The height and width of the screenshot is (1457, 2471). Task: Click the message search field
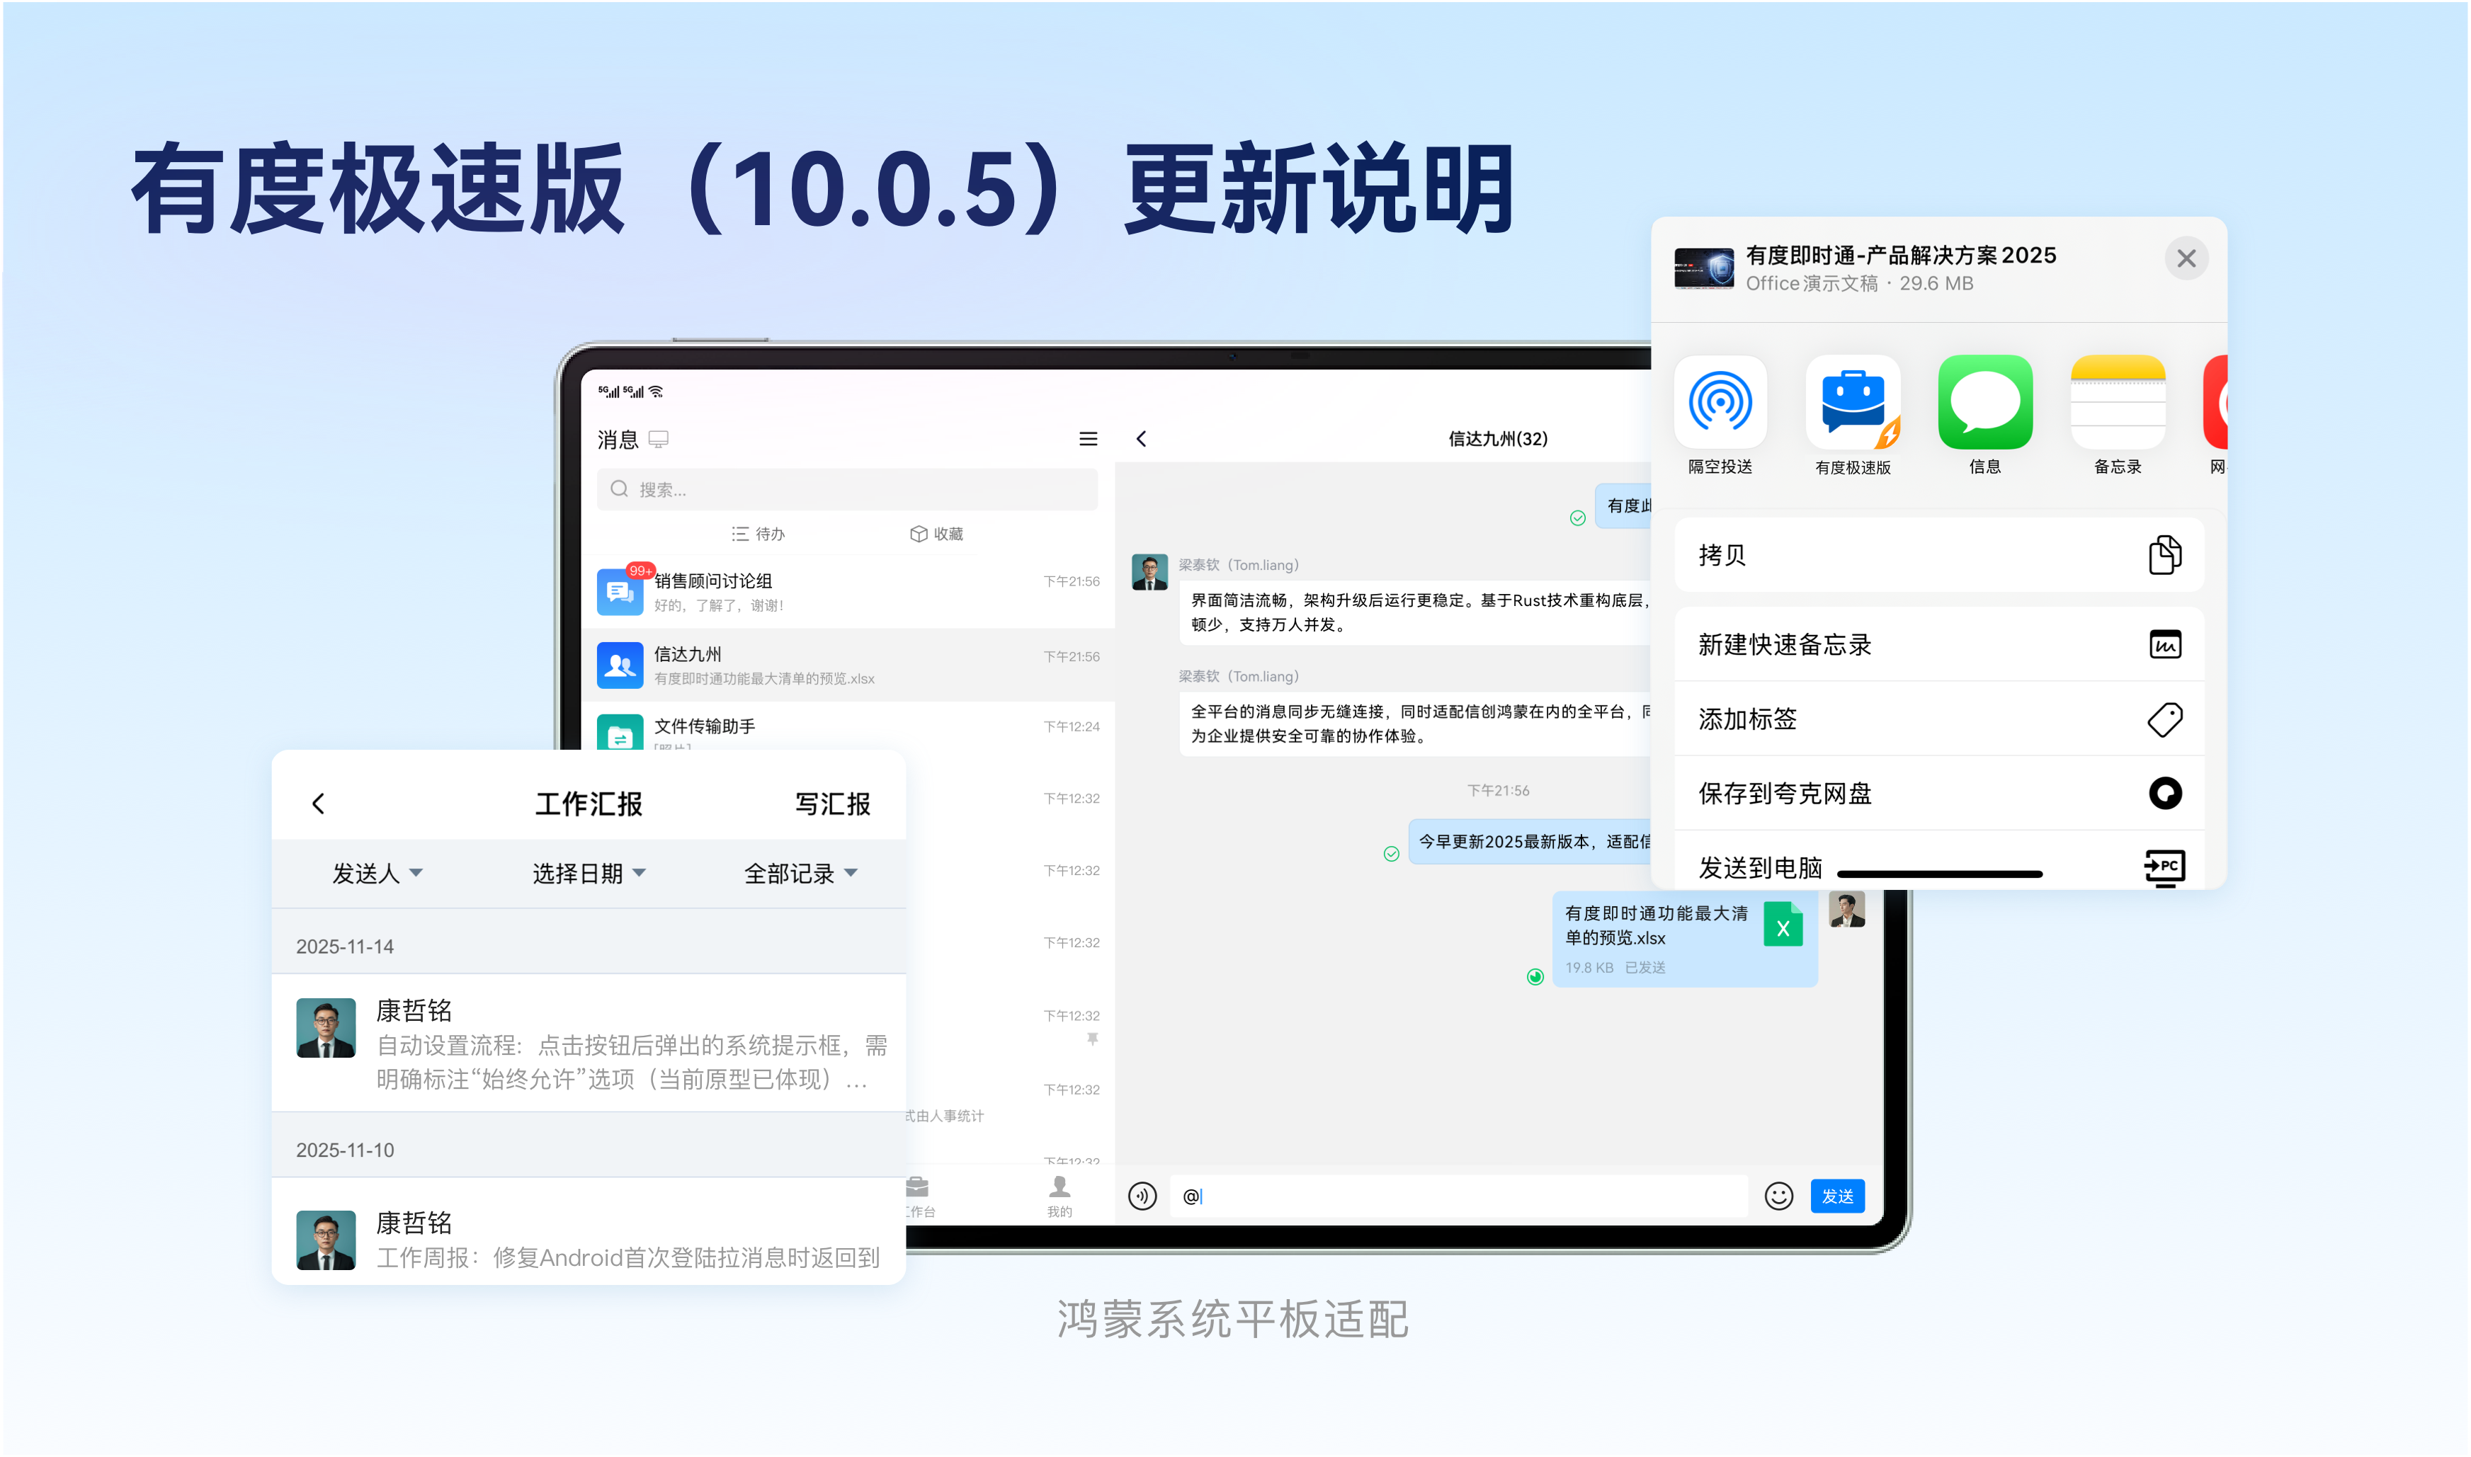point(846,489)
